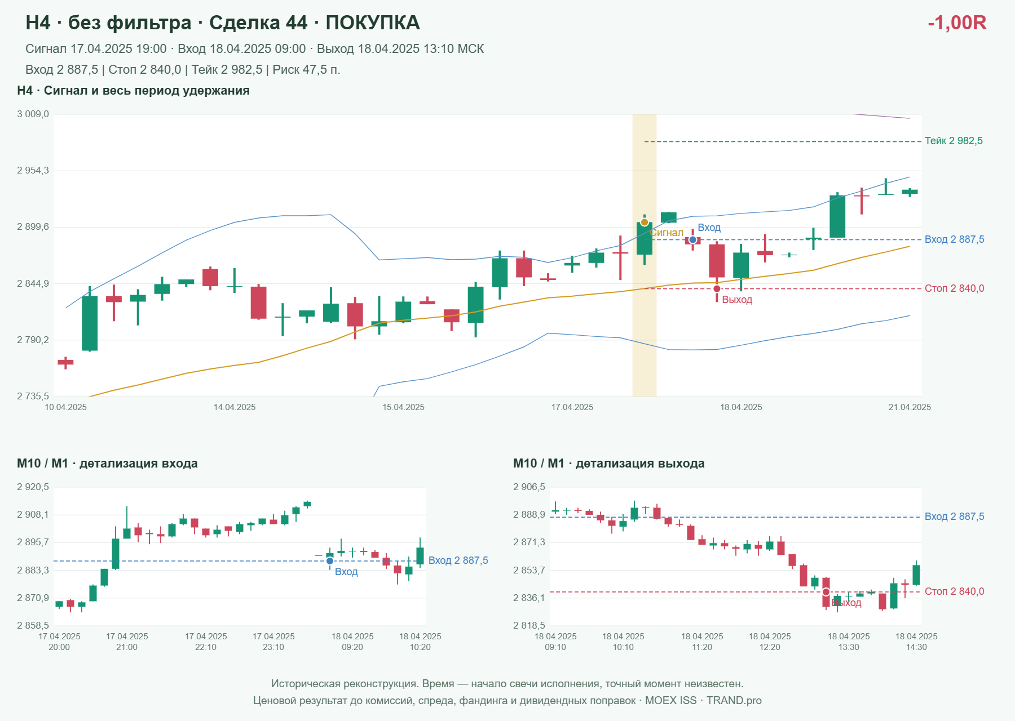Click the 18.04.2025 13:30 time label
This screenshot has width=1015, height=721.
click(x=849, y=642)
